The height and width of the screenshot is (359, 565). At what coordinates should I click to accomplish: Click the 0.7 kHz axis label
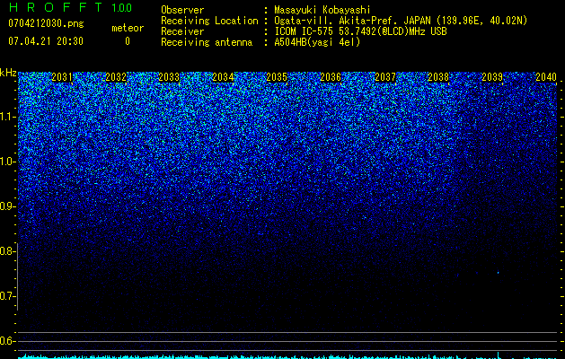point(8,296)
